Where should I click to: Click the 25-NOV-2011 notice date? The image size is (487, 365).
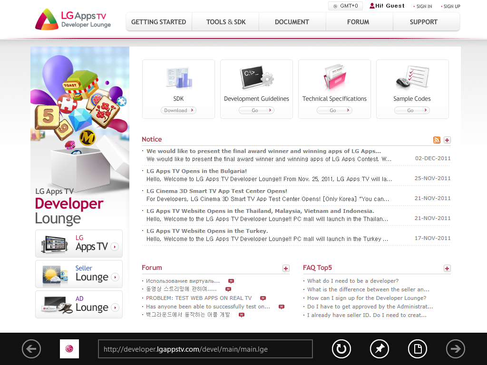tap(433, 178)
